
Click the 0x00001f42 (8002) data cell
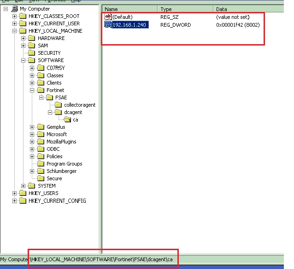(238, 25)
